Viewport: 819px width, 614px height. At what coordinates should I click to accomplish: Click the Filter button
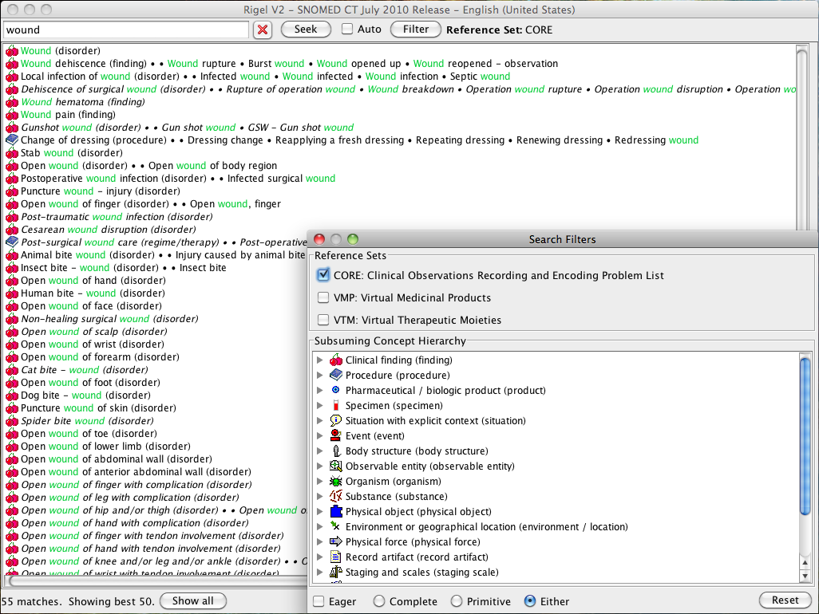click(416, 30)
